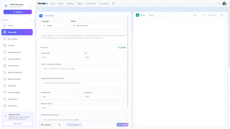This screenshot has height=129, width=230.
Task: Click the Knowledge button
Action: click(x=46, y=125)
